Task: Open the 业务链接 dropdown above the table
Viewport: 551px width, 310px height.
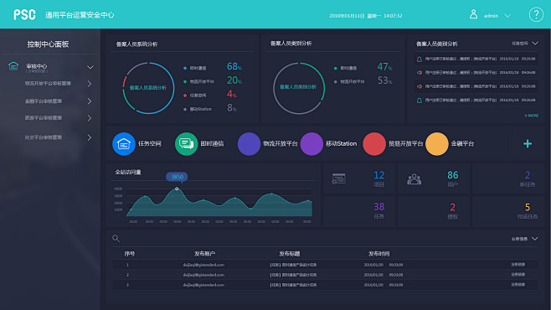Action: pos(524,239)
